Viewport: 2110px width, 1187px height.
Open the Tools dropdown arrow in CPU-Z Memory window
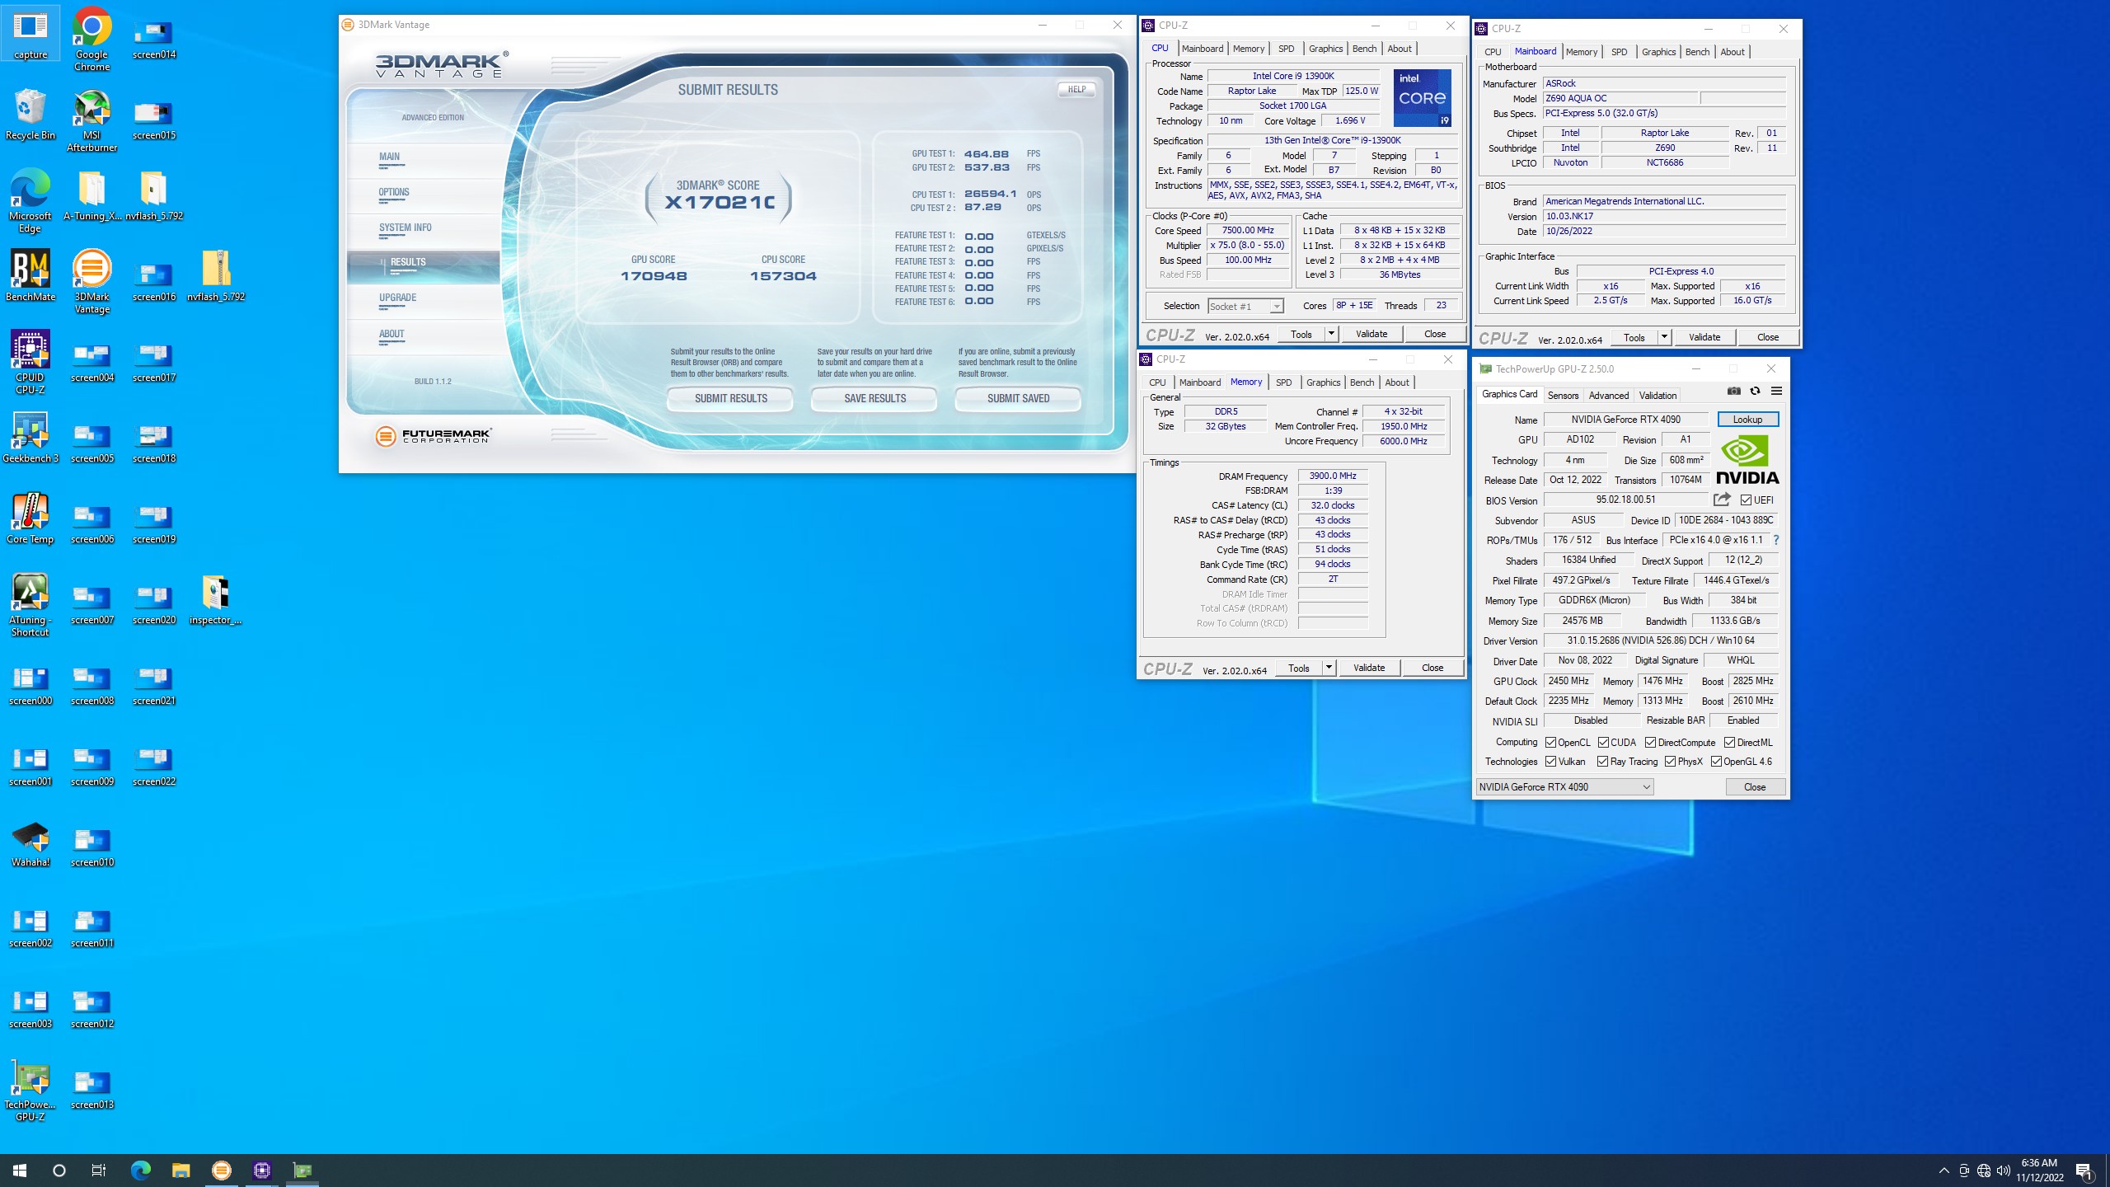(x=1328, y=668)
